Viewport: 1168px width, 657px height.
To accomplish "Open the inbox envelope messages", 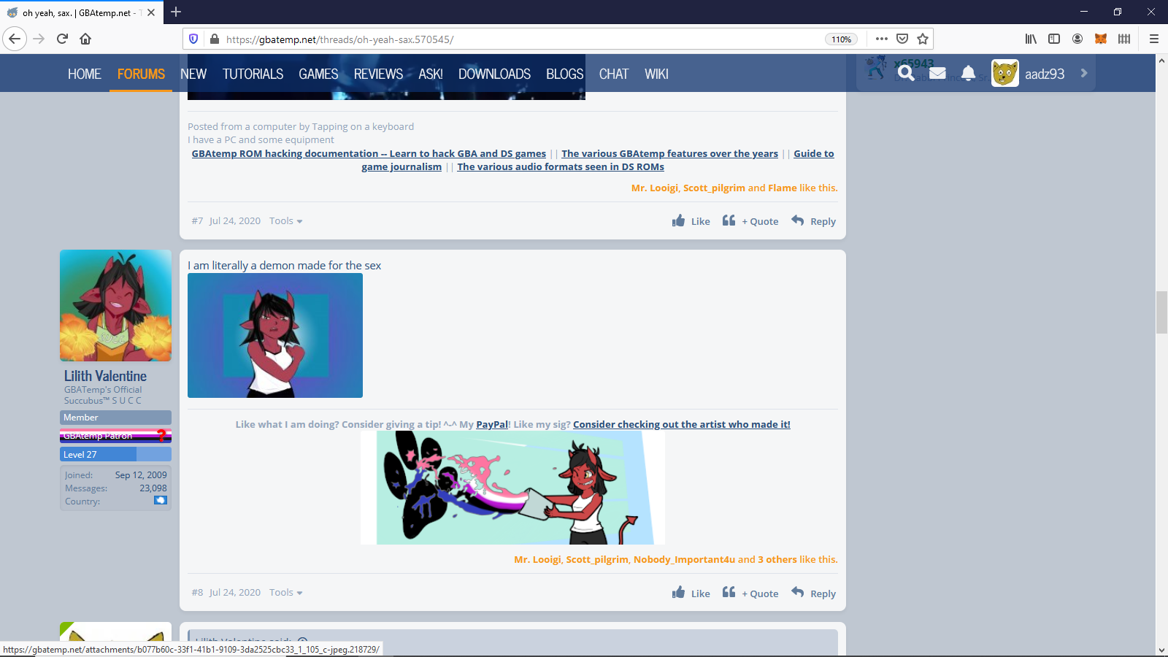I will coord(937,73).
